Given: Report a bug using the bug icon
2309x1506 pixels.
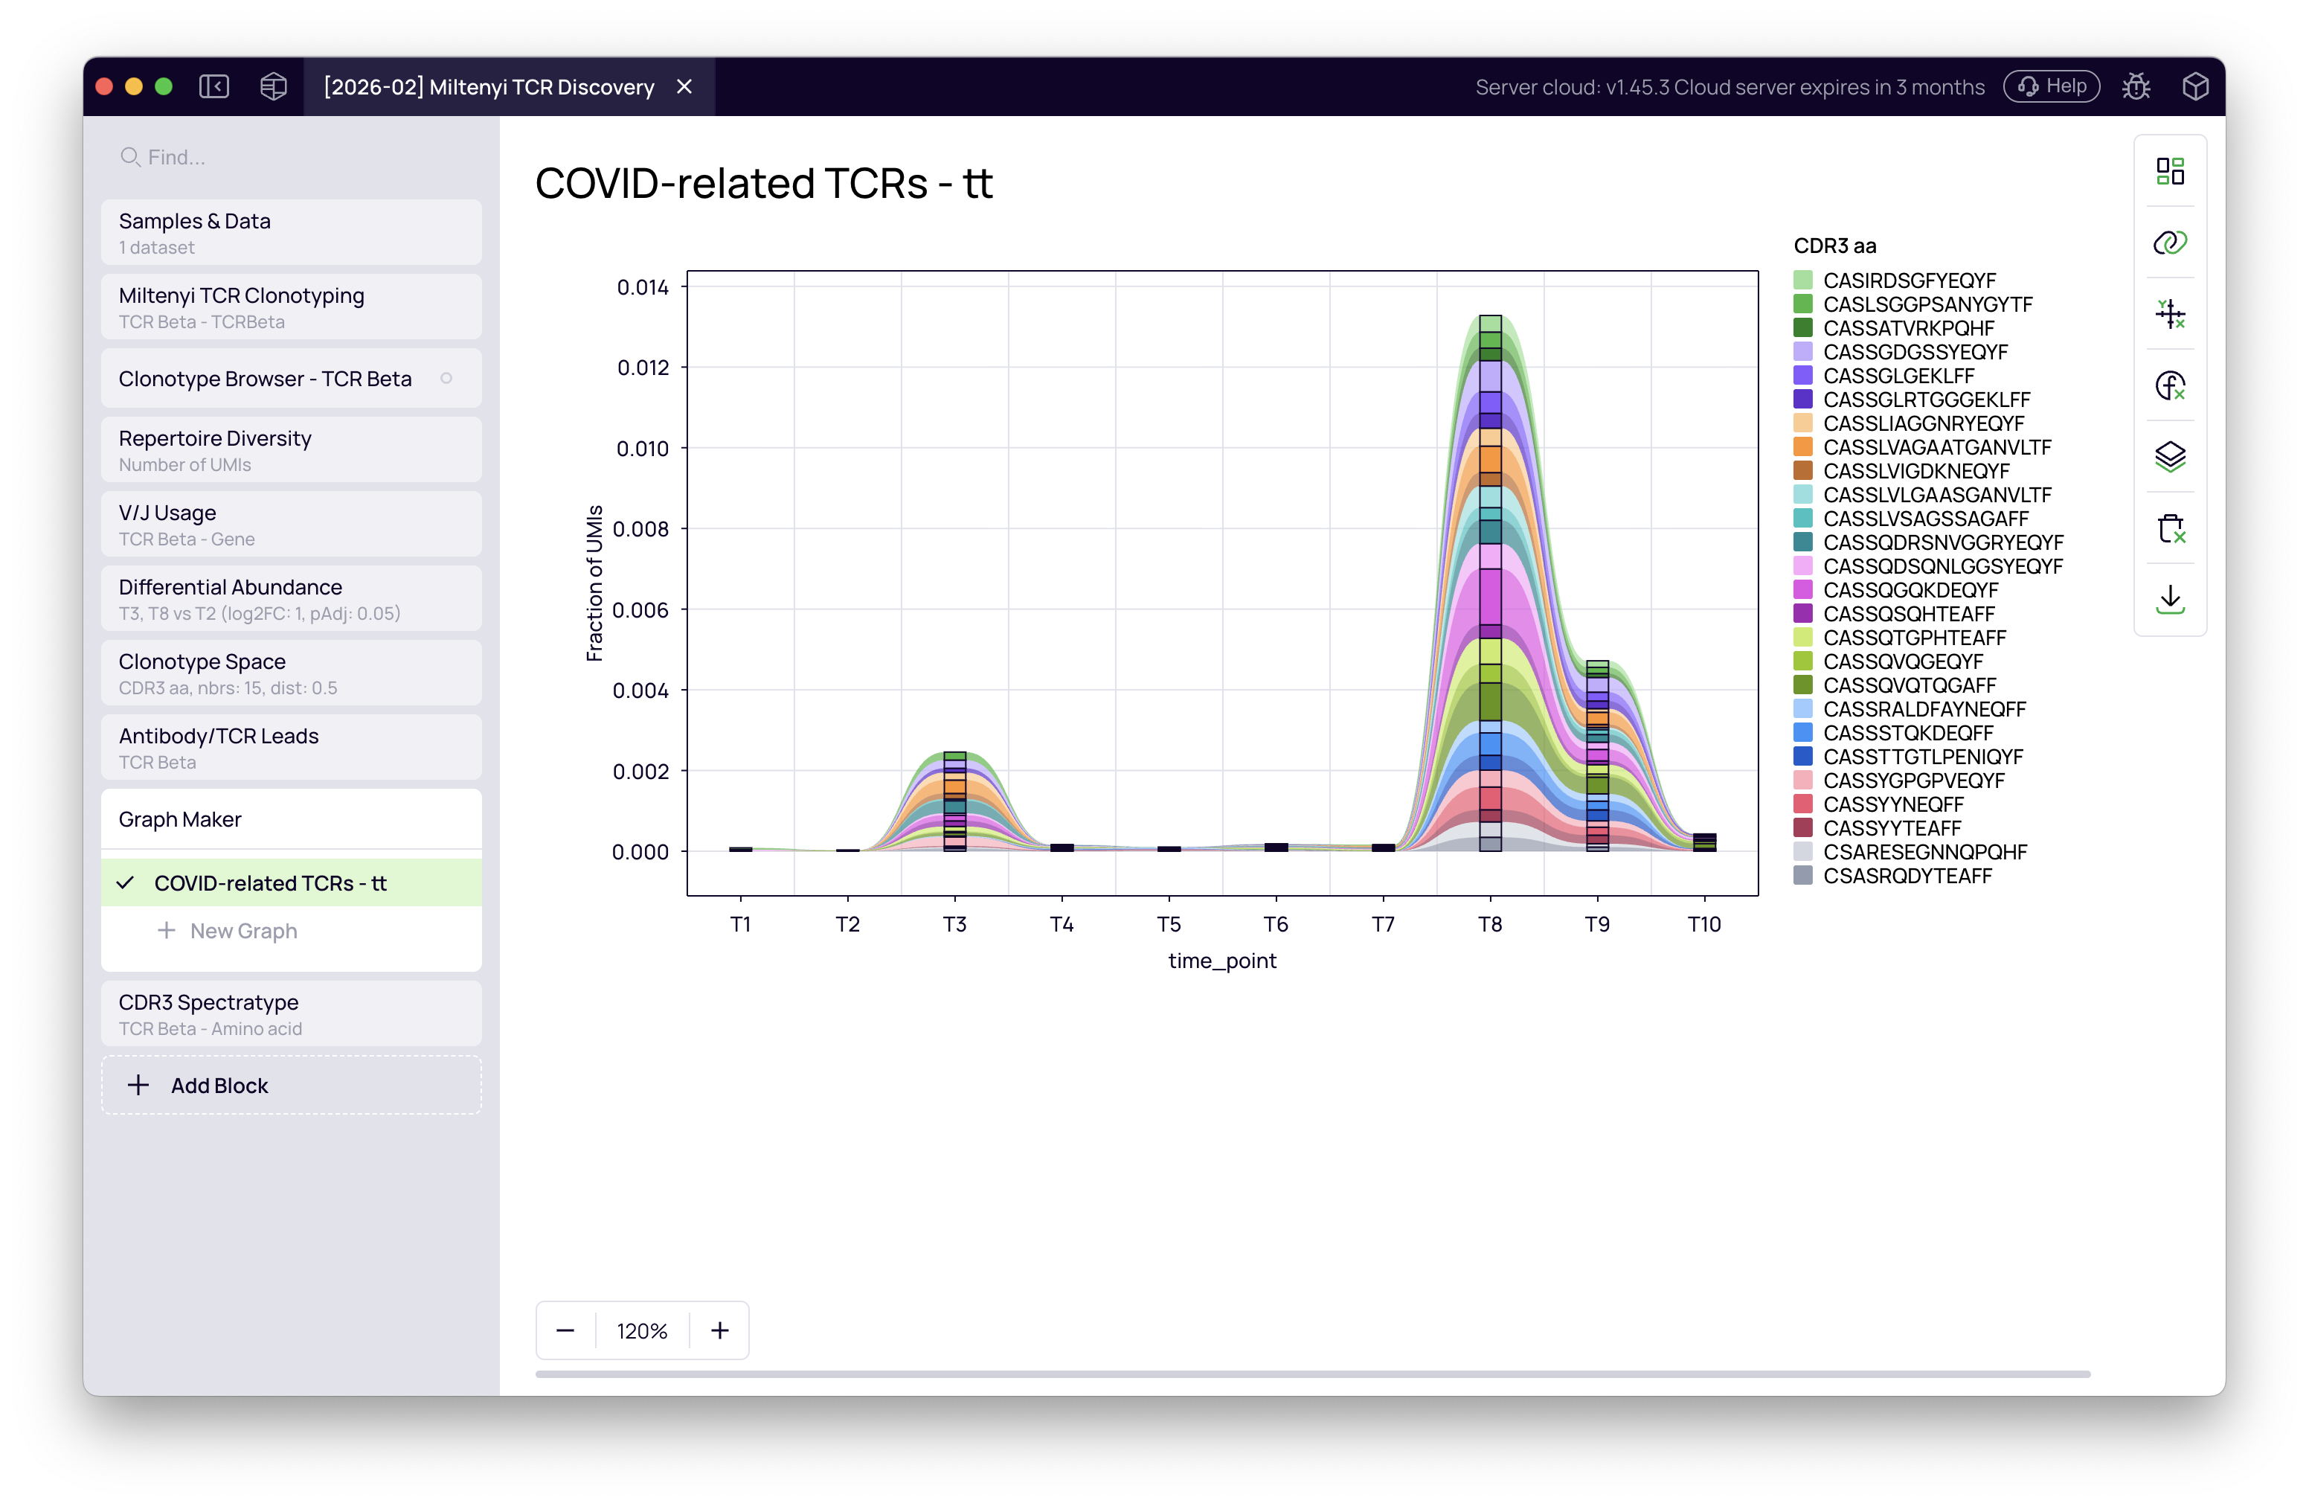Looking at the screenshot, I should pyautogui.click(x=2137, y=86).
